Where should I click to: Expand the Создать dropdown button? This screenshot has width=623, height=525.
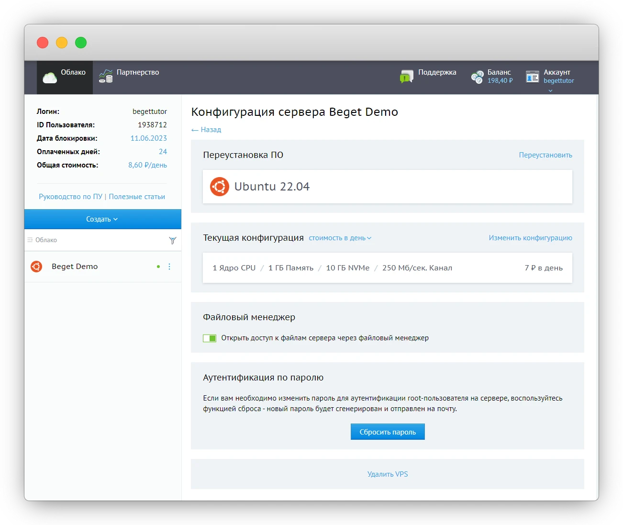point(102,219)
